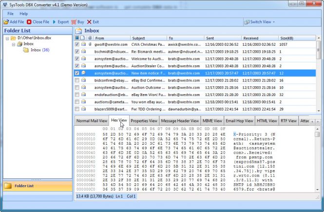
Task: Open the File menu
Action: pos(10,13)
